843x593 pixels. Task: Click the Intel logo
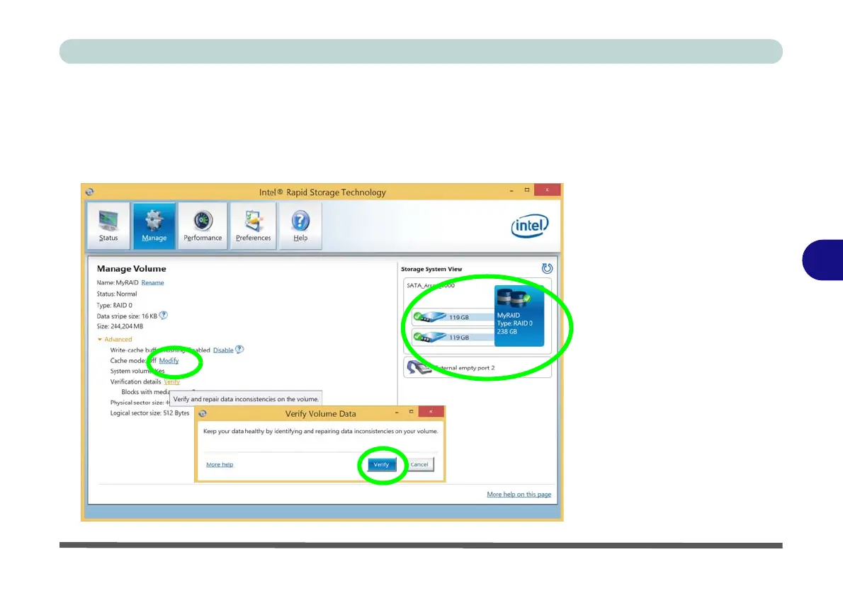coord(530,226)
